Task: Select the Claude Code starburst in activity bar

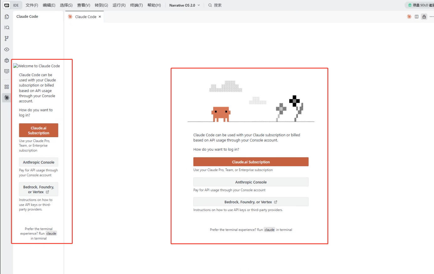Action: [7, 98]
